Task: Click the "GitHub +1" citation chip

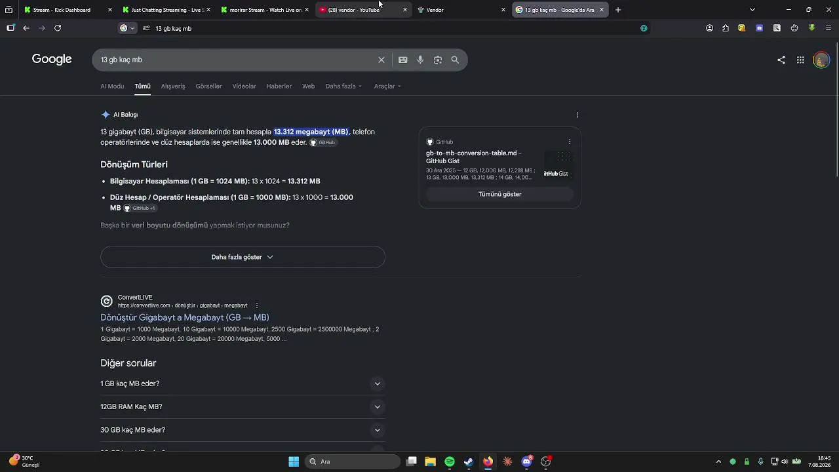Action: click(140, 208)
